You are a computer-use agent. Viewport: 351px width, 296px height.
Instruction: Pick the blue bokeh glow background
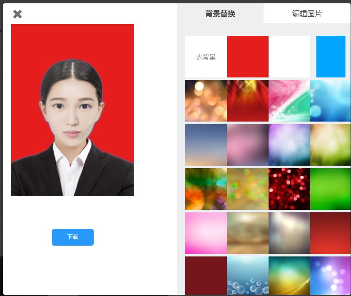coord(331,101)
